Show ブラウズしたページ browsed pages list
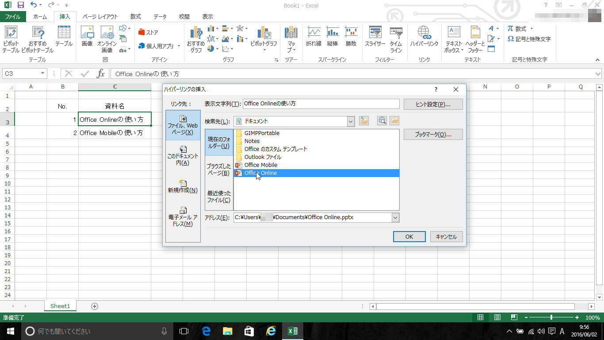Image resolution: width=604 pixels, height=340 pixels. (219, 170)
